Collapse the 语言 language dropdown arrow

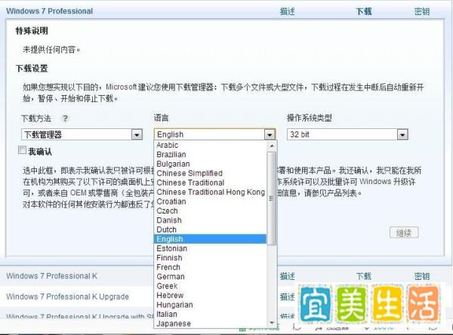click(x=270, y=134)
